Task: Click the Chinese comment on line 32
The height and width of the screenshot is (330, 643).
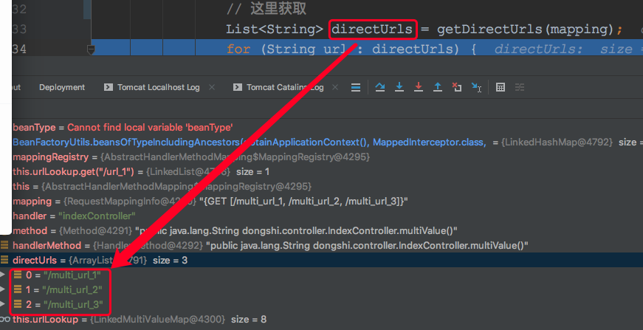Action: pyautogui.click(x=267, y=9)
